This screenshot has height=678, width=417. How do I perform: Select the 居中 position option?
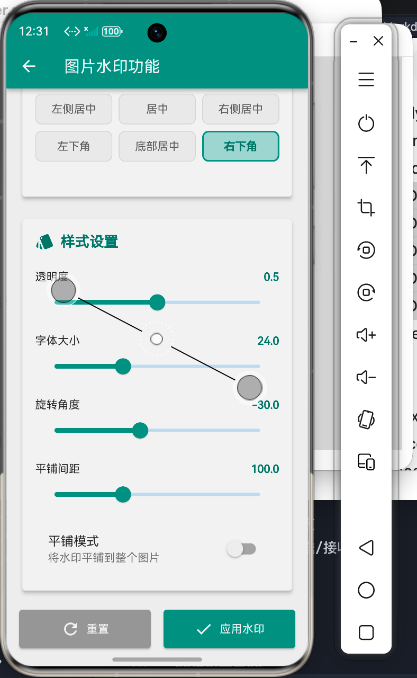pos(157,109)
